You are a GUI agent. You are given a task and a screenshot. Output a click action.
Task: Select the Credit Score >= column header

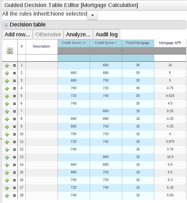point(74,43)
